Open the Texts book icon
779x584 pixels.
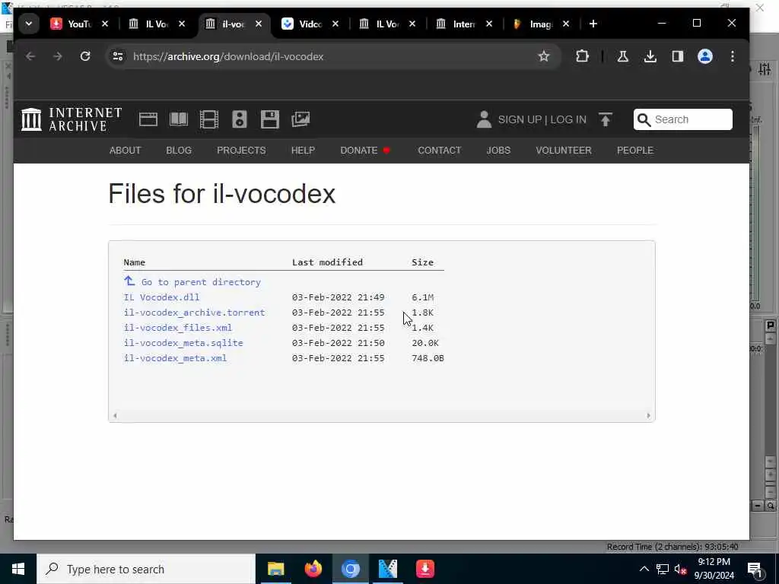click(x=178, y=119)
